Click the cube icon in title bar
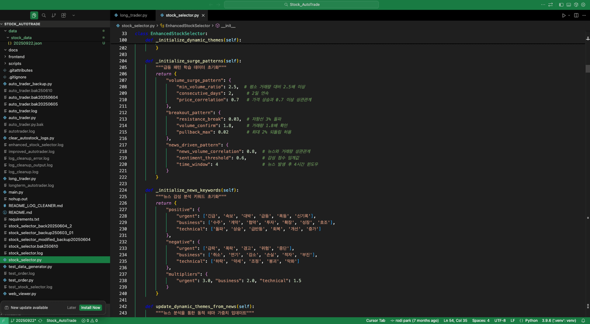Image resolution: width=590 pixels, height=324 pixels. [x=576, y=5]
